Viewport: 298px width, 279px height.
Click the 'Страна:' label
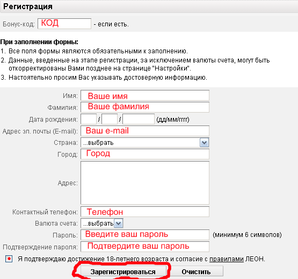point(66,142)
